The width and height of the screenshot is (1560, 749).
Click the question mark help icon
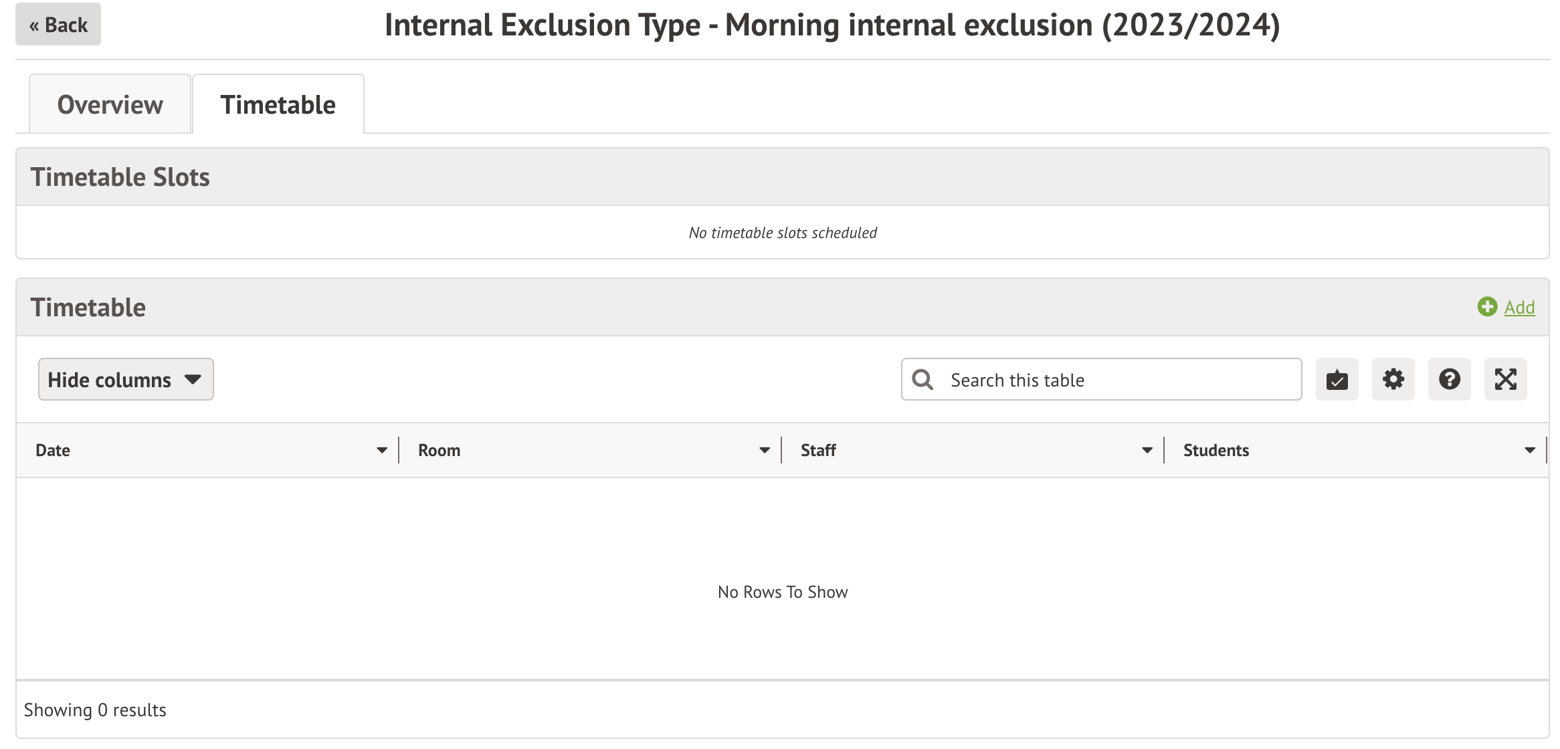[x=1449, y=380]
